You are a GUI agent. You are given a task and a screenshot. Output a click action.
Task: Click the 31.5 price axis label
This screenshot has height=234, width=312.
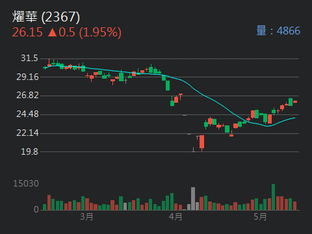pos(29,58)
